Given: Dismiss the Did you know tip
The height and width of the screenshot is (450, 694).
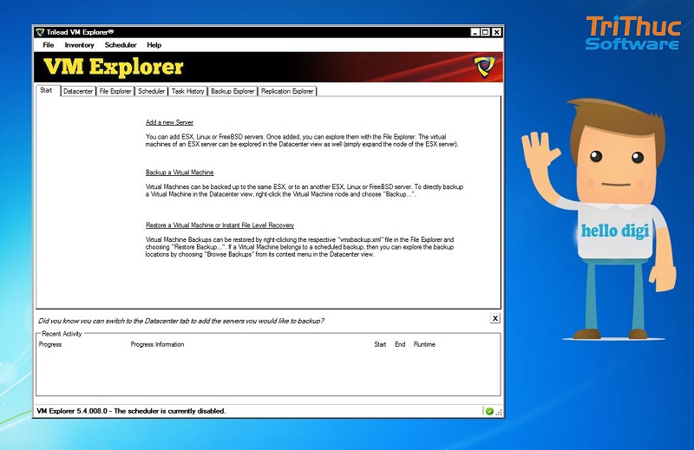Looking at the screenshot, I should click(494, 319).
